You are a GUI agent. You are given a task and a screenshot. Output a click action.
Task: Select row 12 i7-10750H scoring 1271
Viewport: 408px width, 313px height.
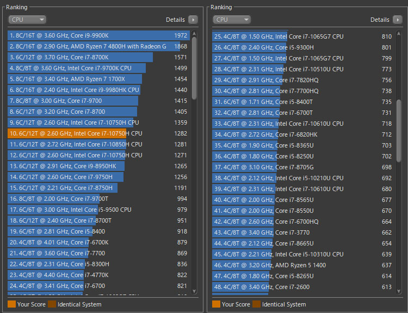[x=99, y=156]
